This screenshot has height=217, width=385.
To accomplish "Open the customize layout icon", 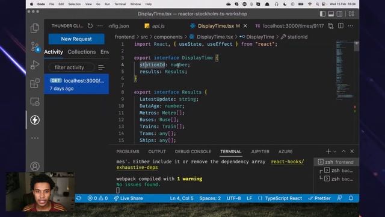I will point(351,14).
